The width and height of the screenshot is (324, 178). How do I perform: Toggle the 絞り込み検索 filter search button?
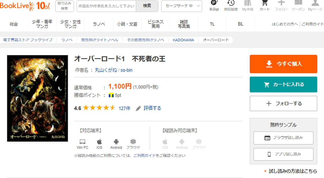[64, 6]
